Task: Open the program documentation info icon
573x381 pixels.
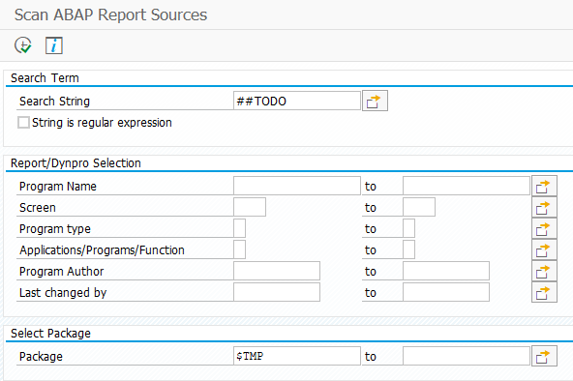Action: point(54,45)
